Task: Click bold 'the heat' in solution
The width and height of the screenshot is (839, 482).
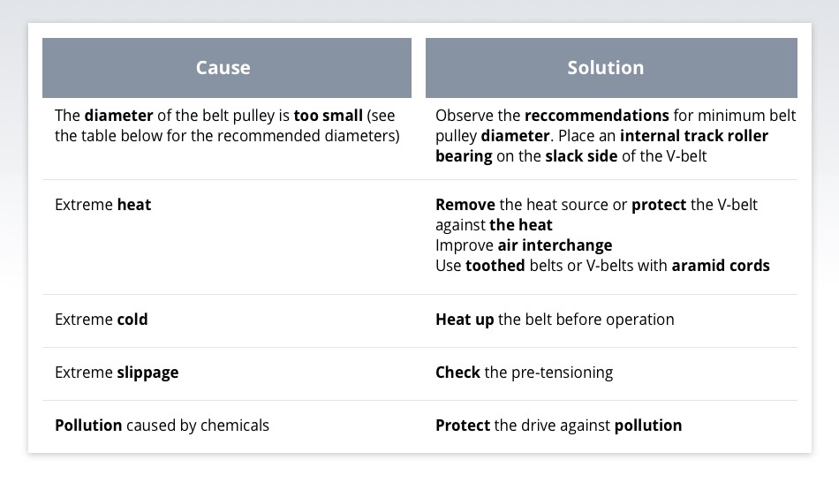Action: coord(521,224)
